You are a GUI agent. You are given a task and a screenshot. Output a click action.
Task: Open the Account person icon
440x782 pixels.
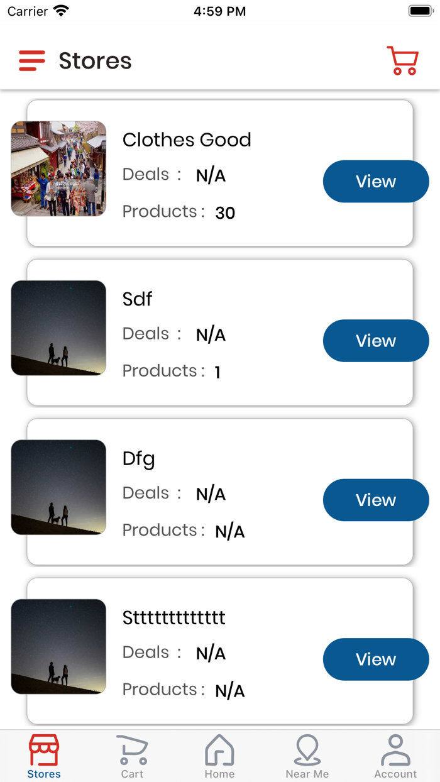click(395, 750)
